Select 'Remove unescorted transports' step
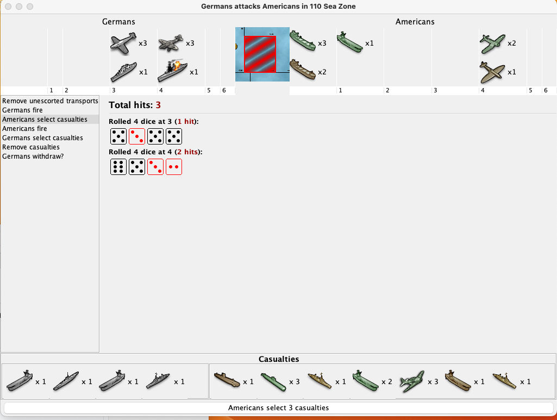Image resolution: width=557 pixels, height=420 pixels. pyautogui.click(x=50, y=101)
